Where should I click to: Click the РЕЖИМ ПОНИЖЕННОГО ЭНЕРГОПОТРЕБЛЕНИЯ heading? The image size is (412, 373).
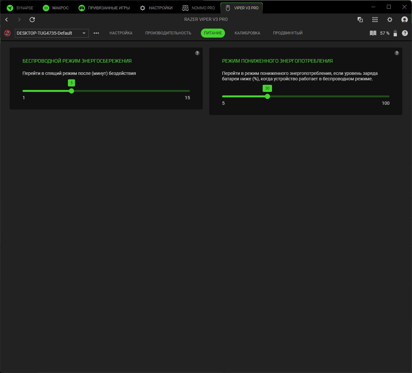tap(277, 61)
